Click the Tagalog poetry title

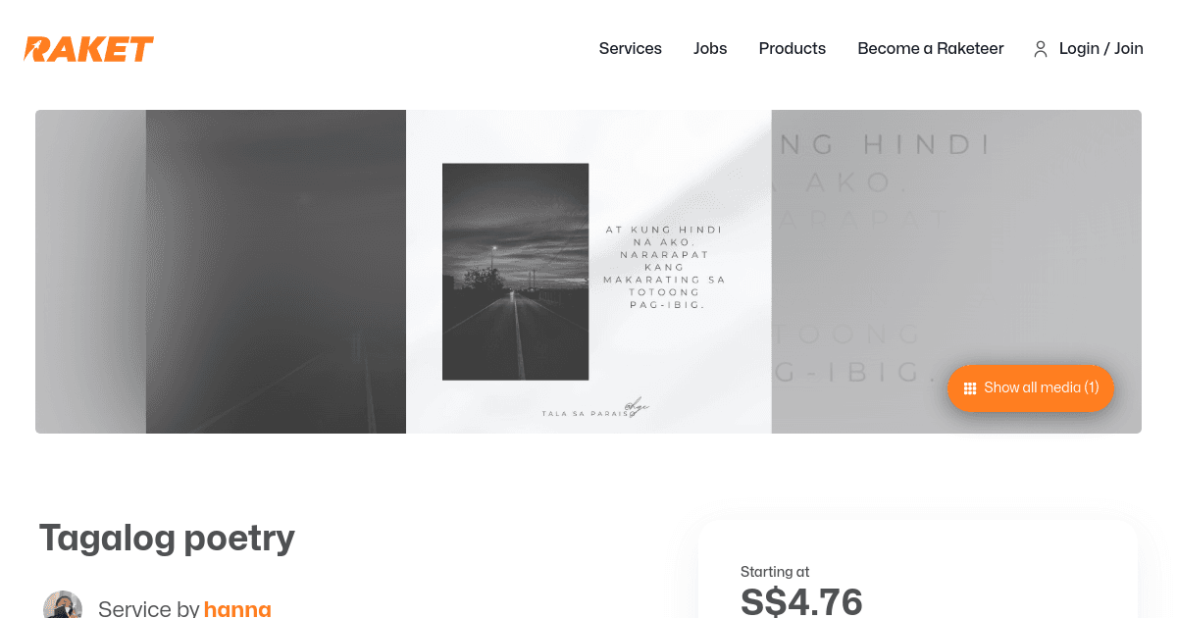coord(167,538)
